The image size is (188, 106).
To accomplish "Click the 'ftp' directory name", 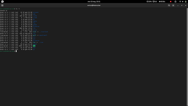I will [x=34, y=23].
